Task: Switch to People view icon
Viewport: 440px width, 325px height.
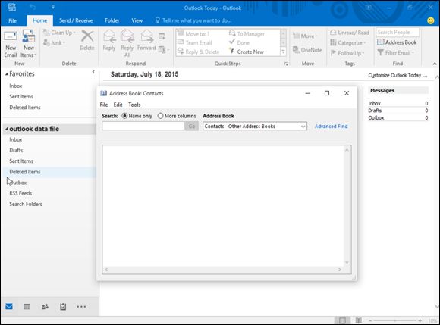Action: (x=45, y=307)
